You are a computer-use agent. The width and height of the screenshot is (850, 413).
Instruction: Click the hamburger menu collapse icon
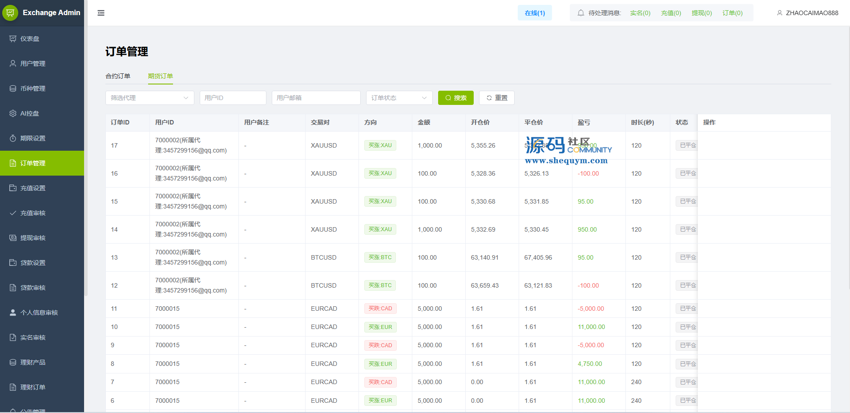point(101,13)
